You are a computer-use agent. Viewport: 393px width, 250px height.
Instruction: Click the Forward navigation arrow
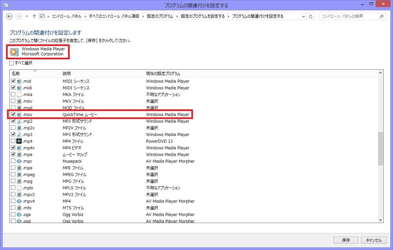pos(19,16)
